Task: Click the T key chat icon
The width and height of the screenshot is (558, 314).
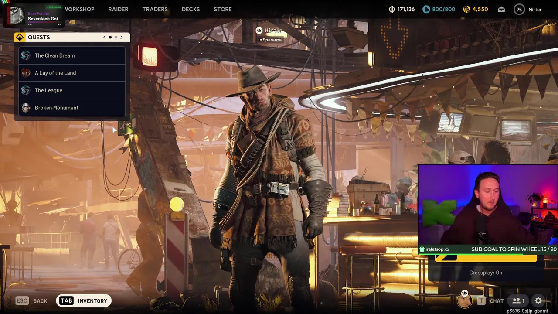Action: 481,300
